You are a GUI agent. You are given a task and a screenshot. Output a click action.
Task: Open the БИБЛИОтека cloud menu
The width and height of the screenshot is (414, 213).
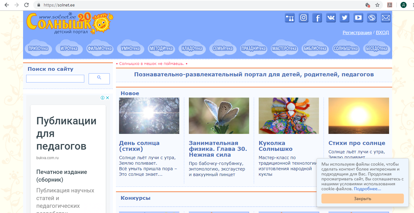[315, 48]
